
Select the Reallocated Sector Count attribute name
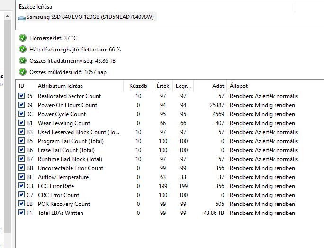click(70, 96)
